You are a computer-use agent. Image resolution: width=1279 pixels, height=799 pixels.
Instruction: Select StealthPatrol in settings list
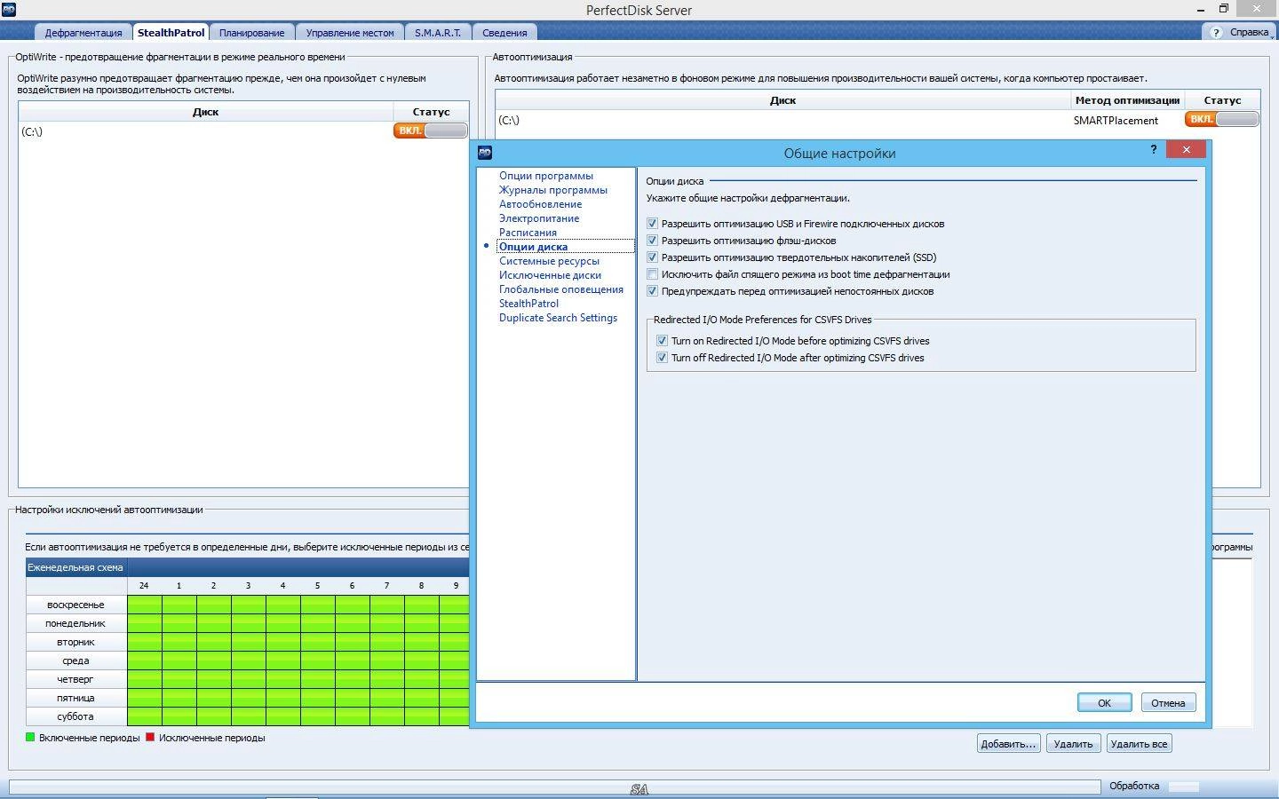pos(528,304)
